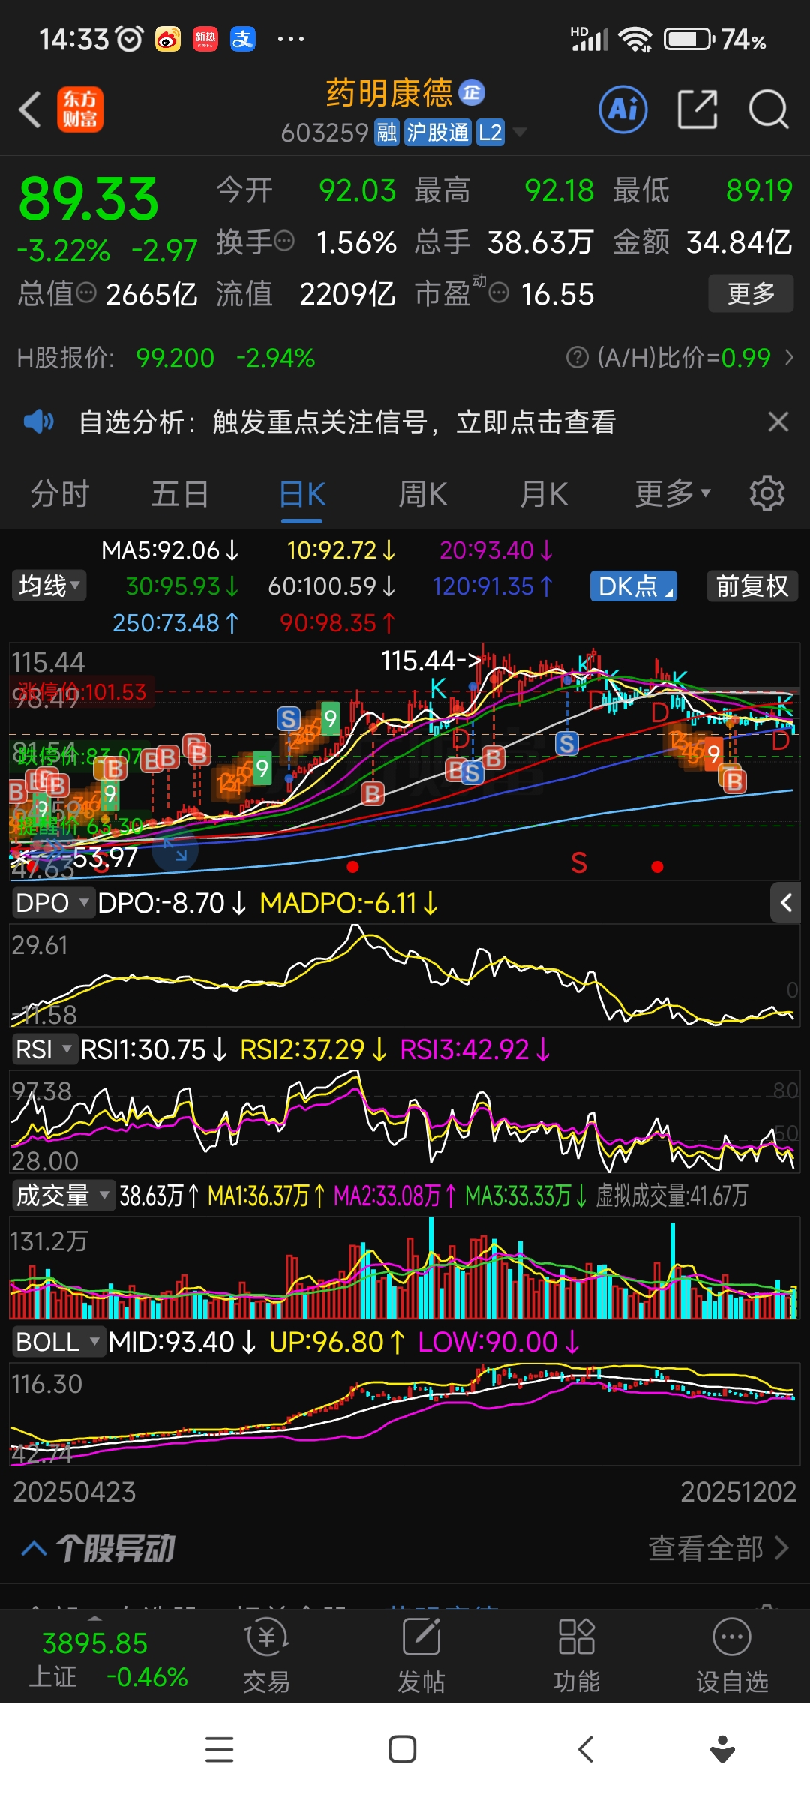Tap the Android back navigation button
810x1800 pixels.
586,1749
